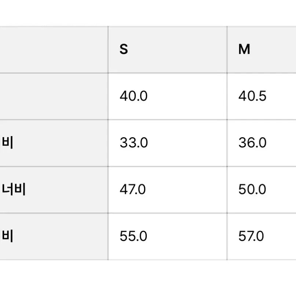Click the white margin above the table
This screenshot has width=296, height=296.
(x=147, y=13)
